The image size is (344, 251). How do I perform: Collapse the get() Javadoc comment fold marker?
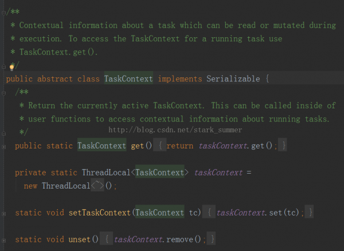pyautogui.click(x=3, y=93)
